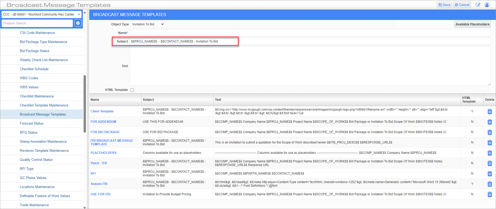Open Definable Feature of Work Values
The image size is (496, 209).
pyautogui.click(x=45, y=196)
